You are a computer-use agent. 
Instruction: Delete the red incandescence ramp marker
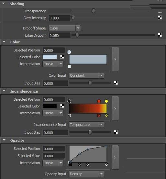click(99, 116)
